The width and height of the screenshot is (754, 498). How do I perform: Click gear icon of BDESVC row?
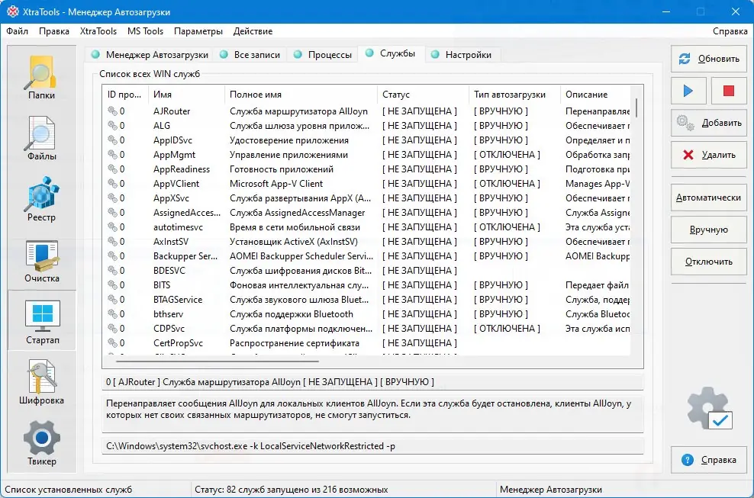tap(112, 270)
